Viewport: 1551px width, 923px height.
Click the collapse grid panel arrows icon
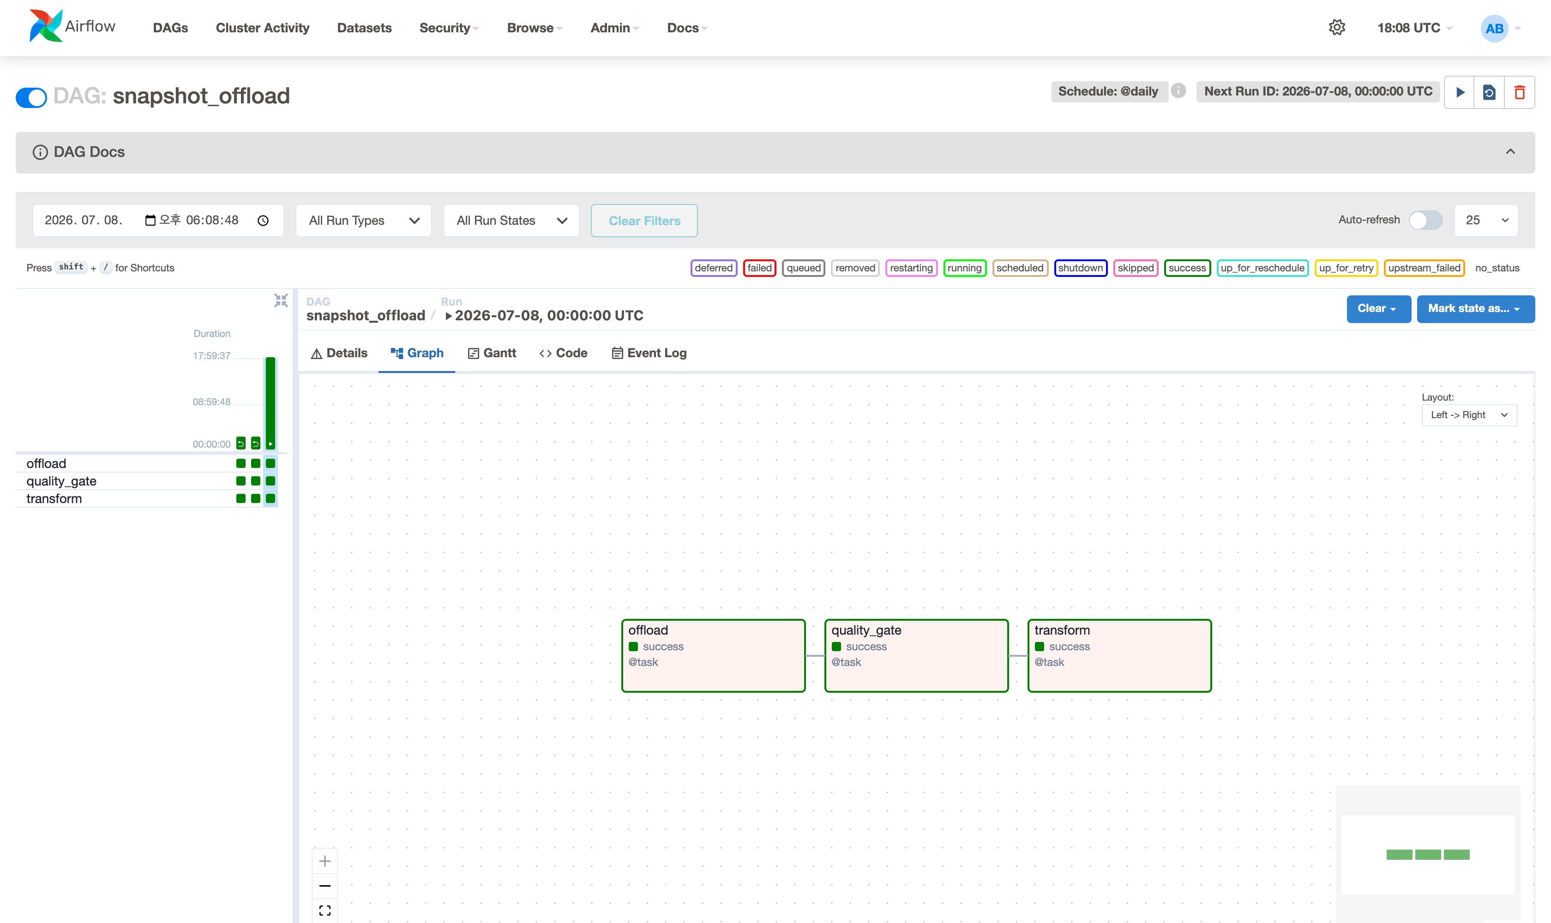point(281,301)
